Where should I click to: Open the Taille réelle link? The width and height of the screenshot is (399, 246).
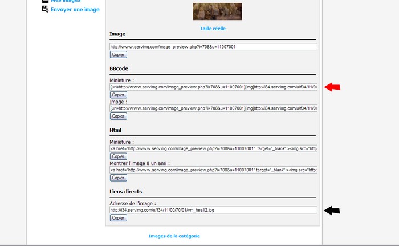pyautogui.click(x=213, y=29)
